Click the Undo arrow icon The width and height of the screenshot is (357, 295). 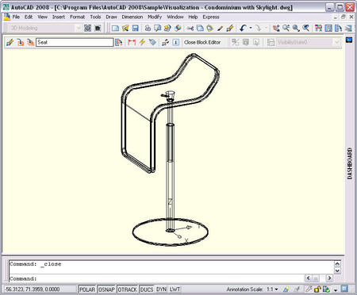pyautogui.click(x=243, y=28)
